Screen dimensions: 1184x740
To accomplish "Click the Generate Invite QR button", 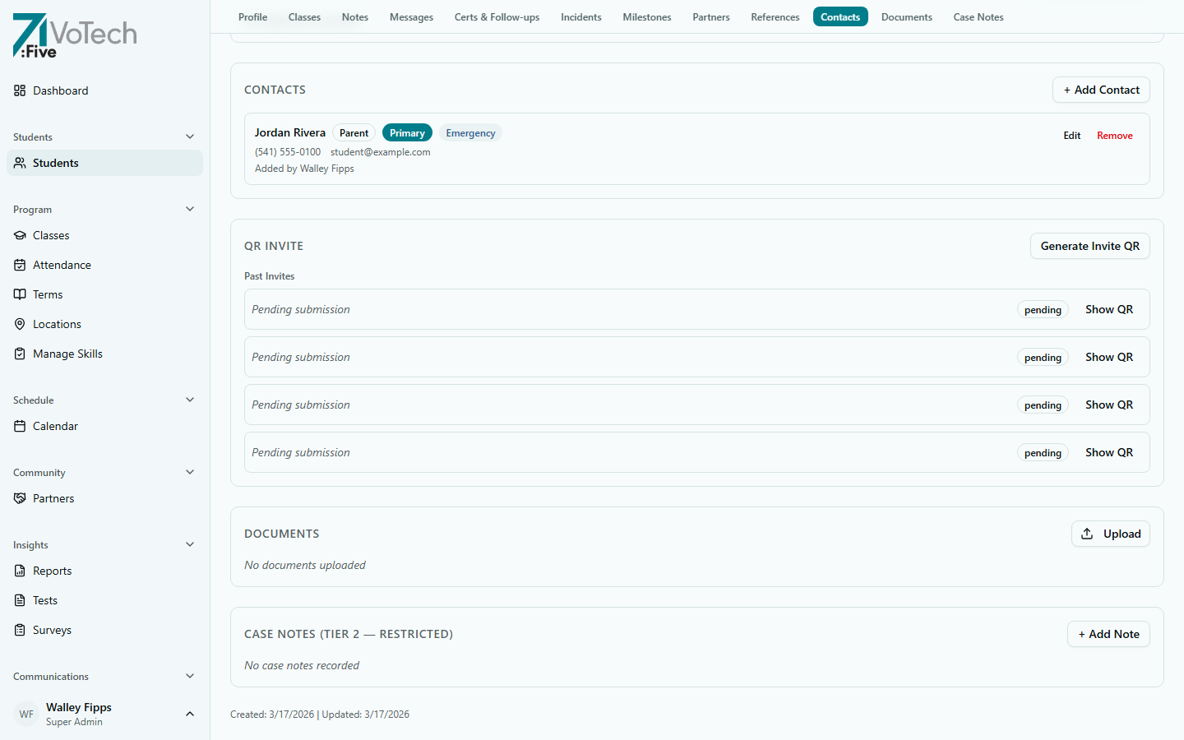I will [x=1089, y=246].
